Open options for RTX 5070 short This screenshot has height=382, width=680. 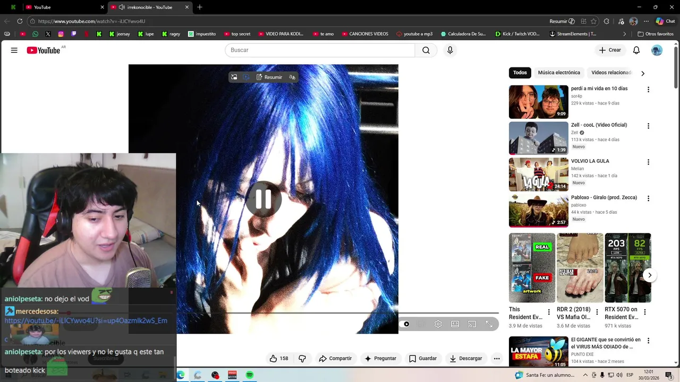(x=644, y=312)
